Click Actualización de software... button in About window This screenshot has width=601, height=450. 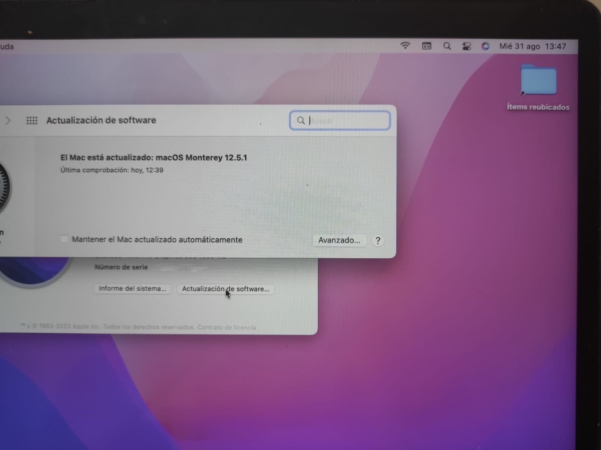pos(226,289)
